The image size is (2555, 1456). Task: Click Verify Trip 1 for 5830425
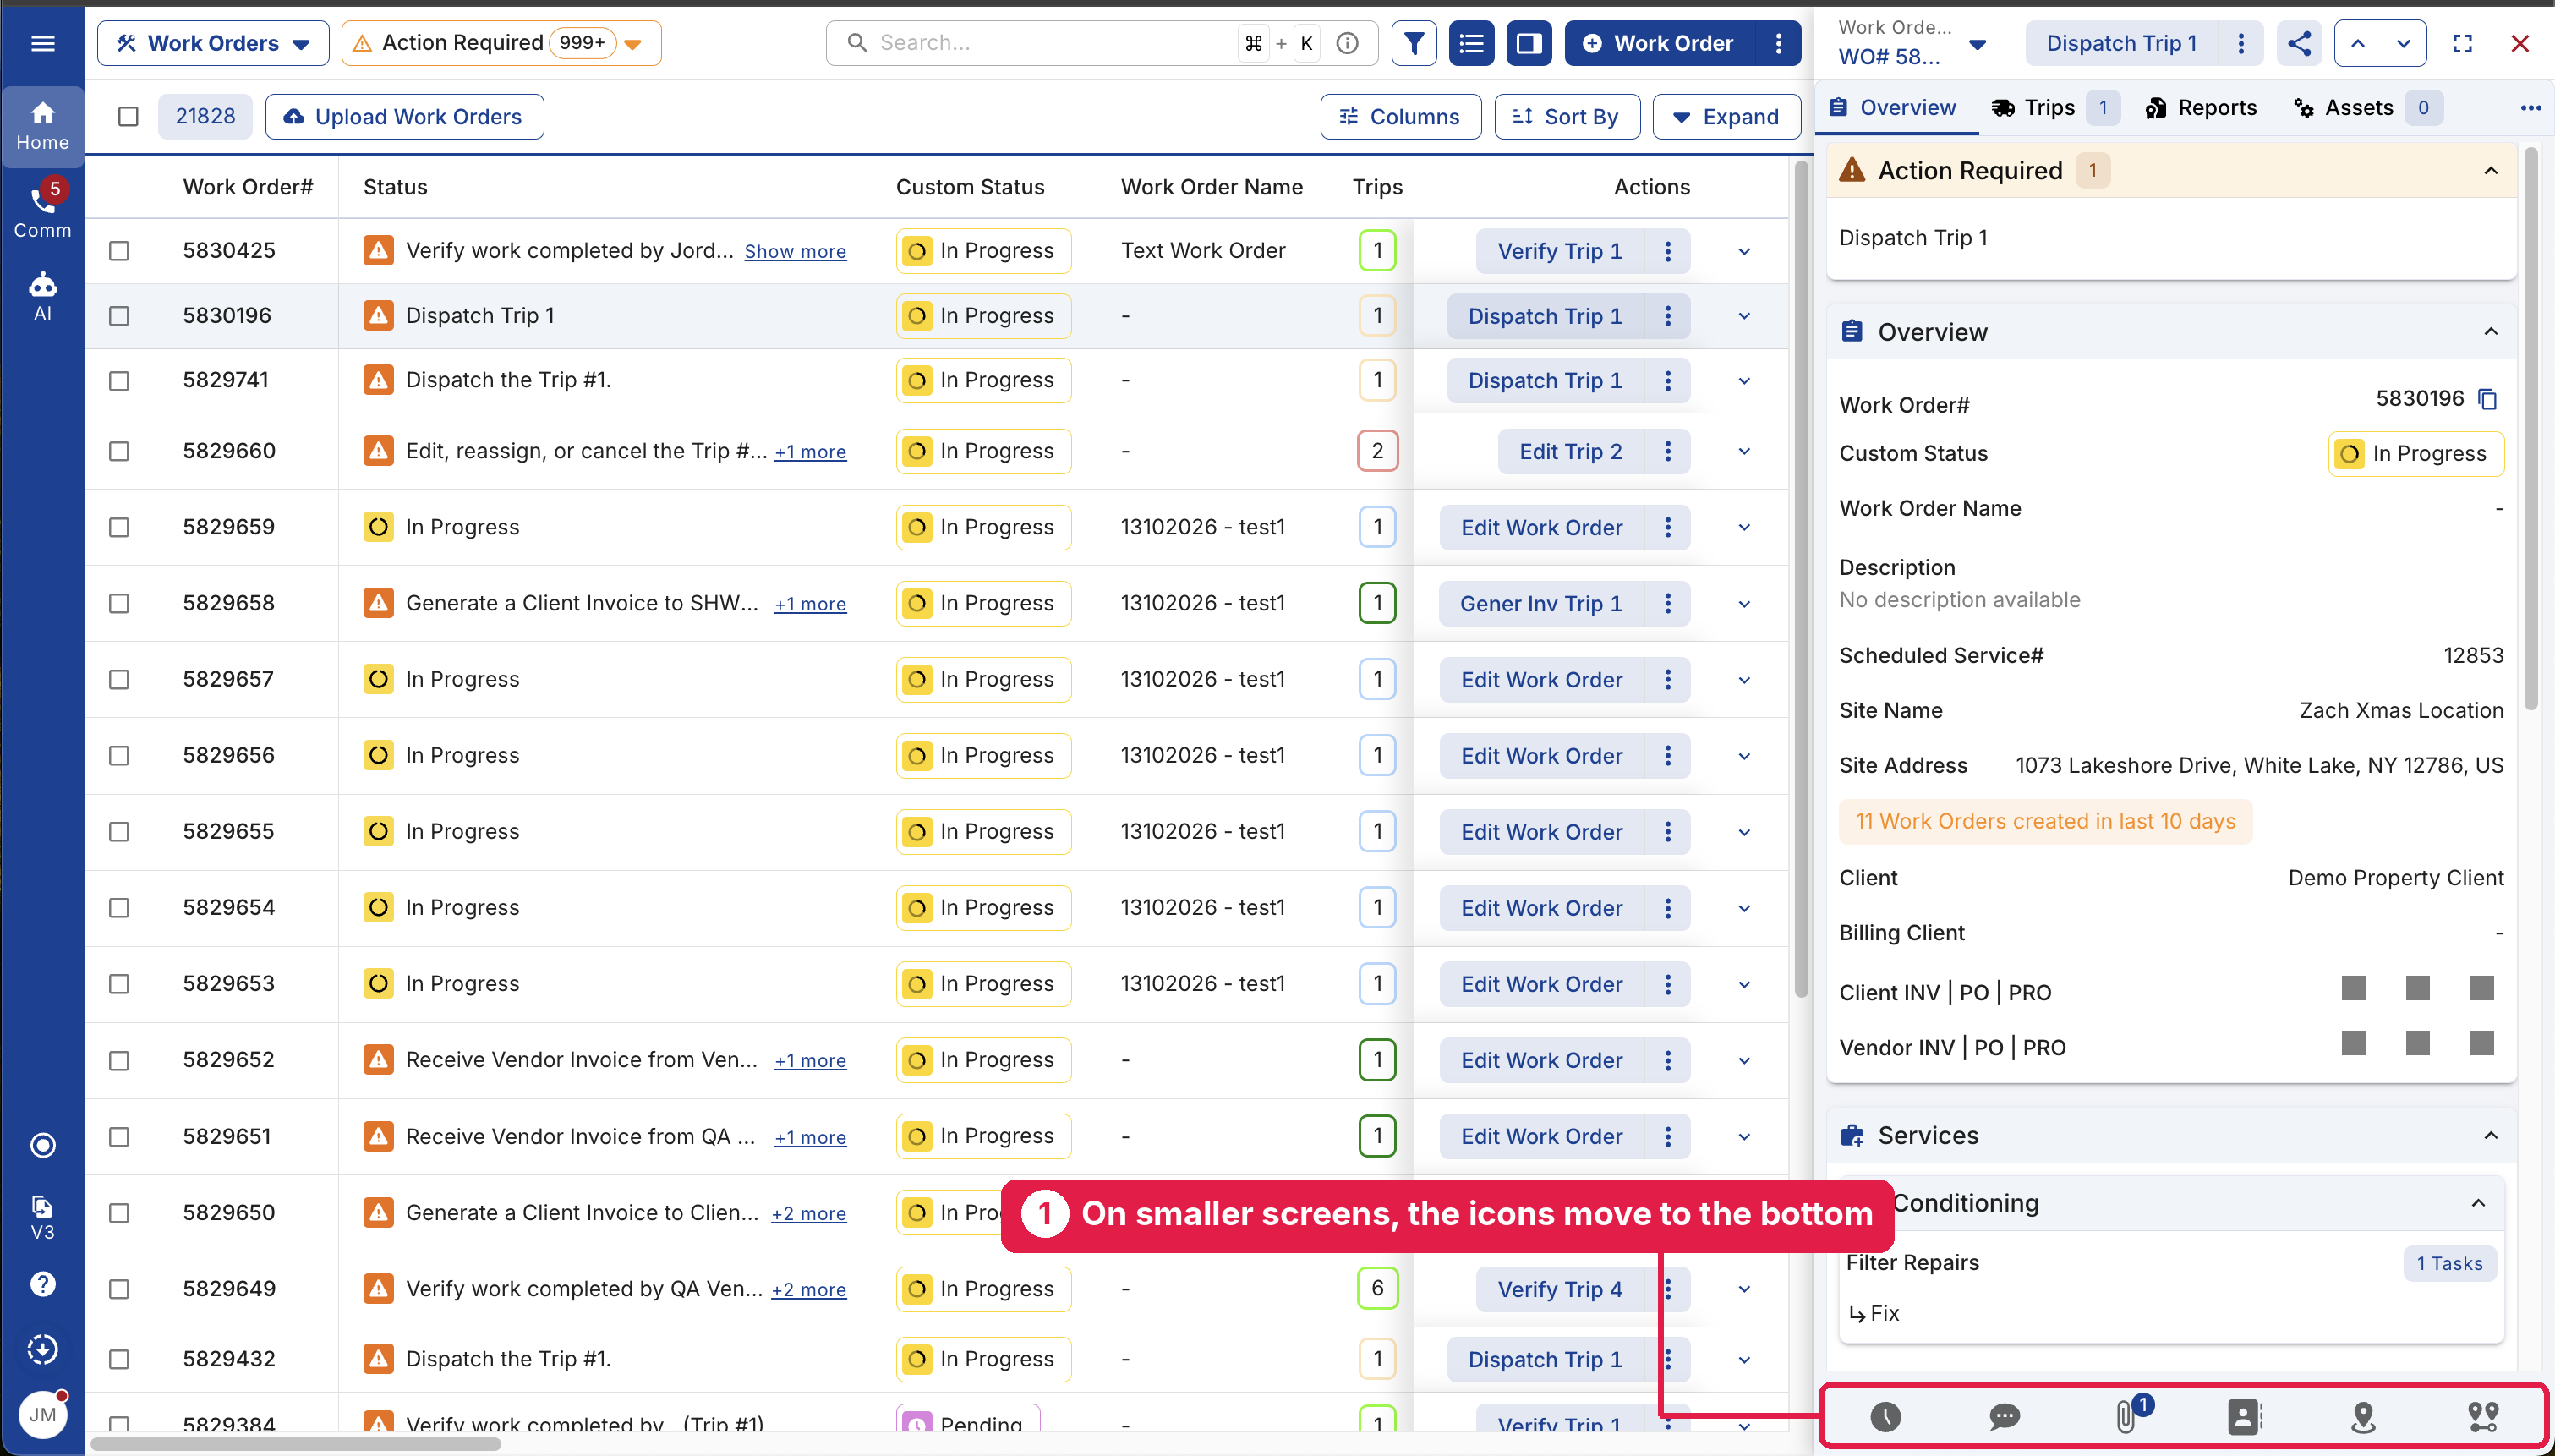(1559, 251)
